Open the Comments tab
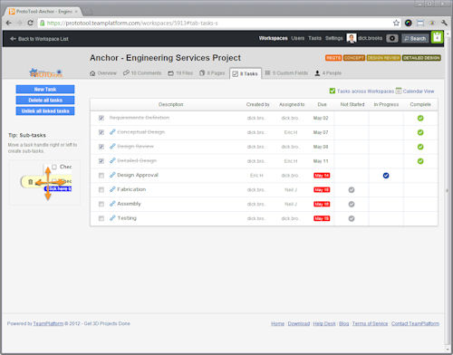The width and height of the screenshot is (453, 355). (x=142, y=73)
